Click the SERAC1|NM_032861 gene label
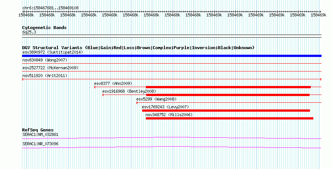 [40, 134]
